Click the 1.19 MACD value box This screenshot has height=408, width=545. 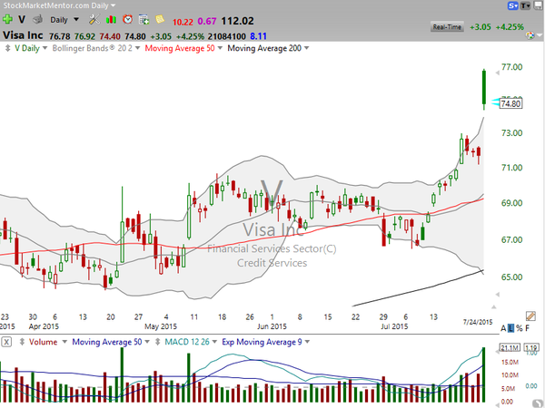pyautogui.click(x=531, y=347)
